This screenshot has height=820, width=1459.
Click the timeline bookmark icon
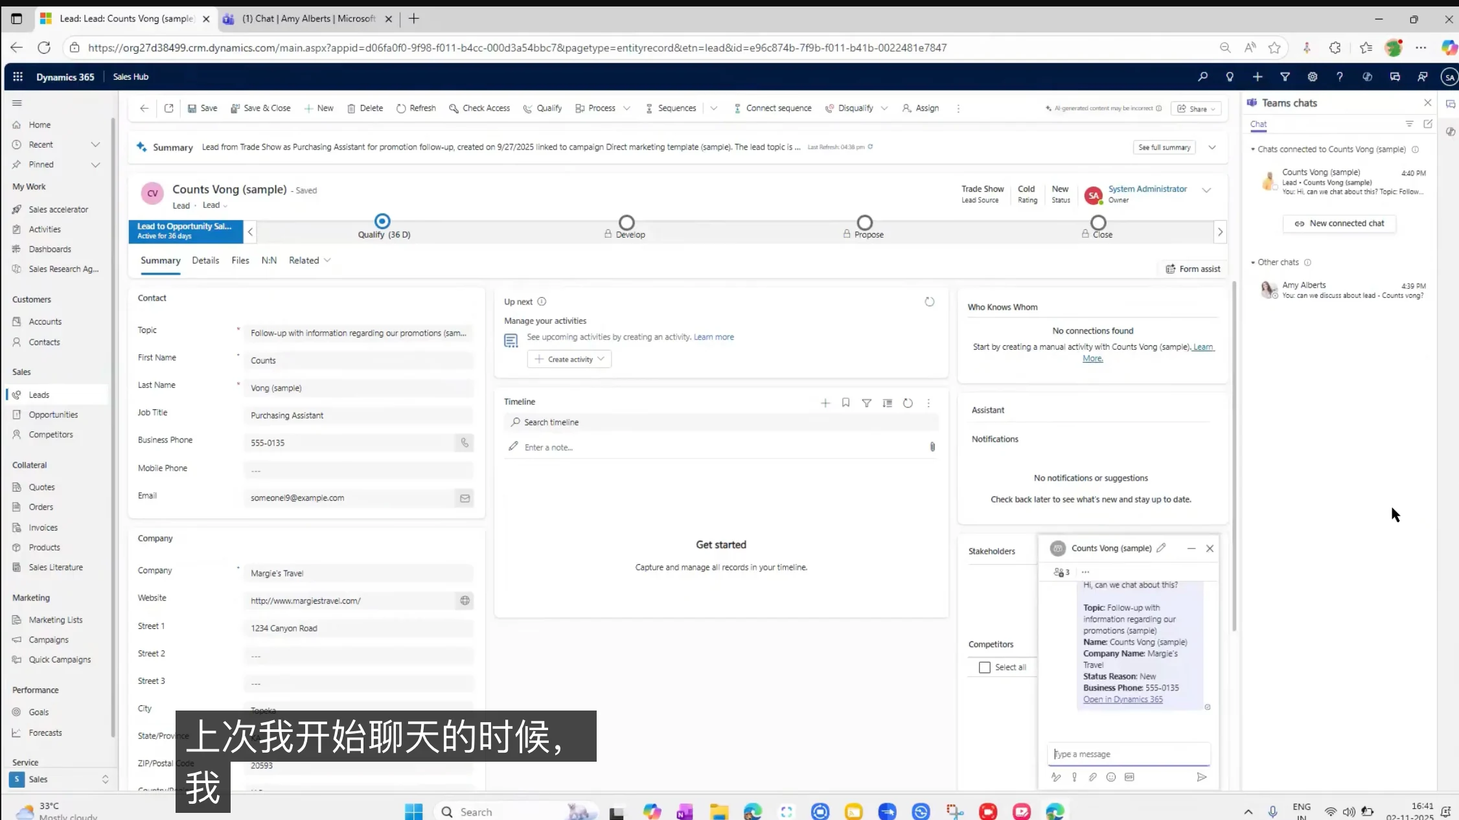[x=845, y=403]
